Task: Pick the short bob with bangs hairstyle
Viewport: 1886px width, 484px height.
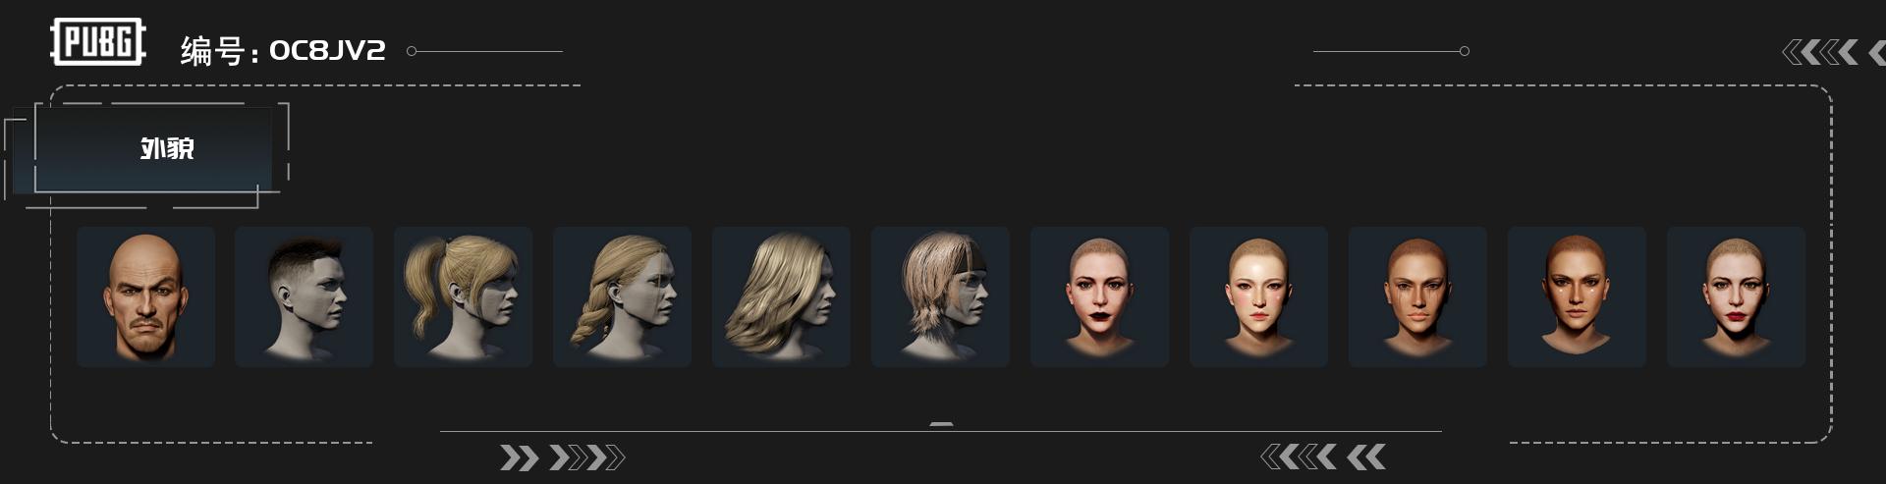Action: point(941,297)
